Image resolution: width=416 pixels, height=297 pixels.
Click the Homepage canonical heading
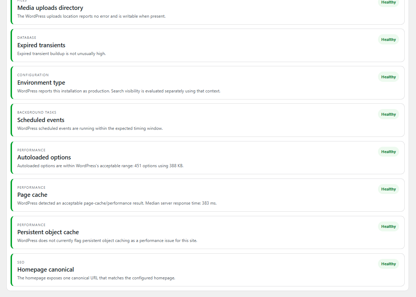(46, 269)
